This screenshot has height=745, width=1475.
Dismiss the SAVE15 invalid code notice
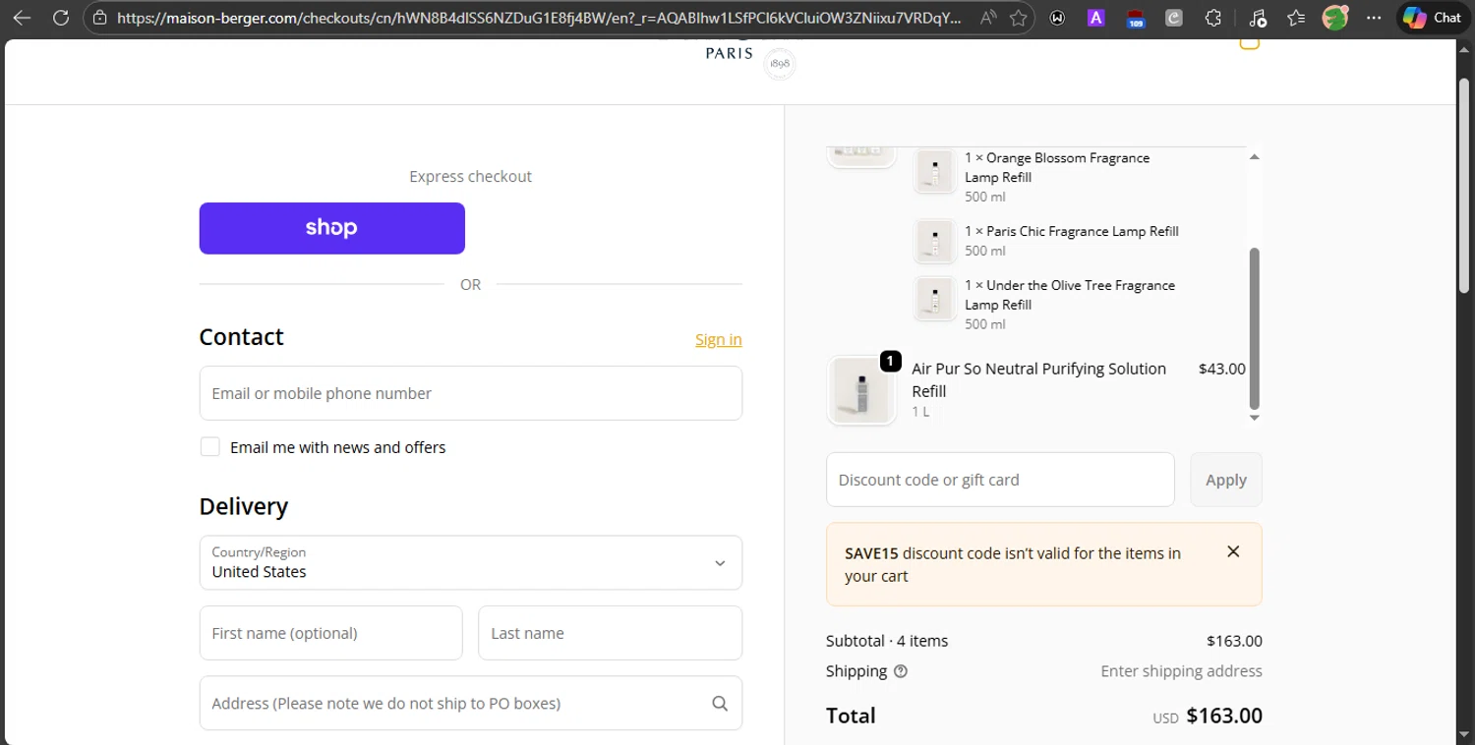[x=1233, y=551]
